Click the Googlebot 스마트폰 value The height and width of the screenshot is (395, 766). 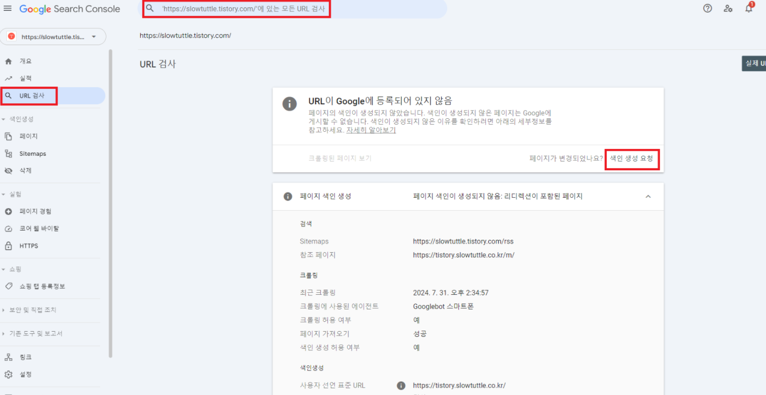[443, 306]
